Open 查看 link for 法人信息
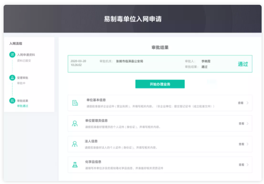 click(x=241, y=144)
